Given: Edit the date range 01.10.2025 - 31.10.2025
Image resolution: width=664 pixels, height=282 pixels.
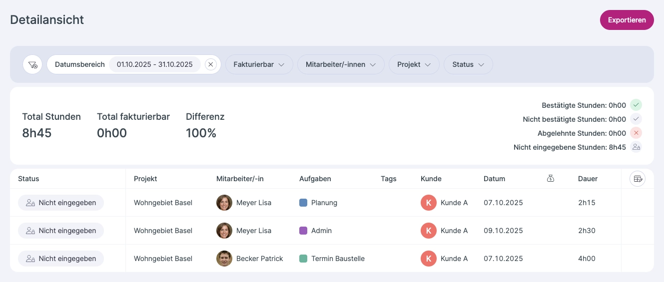Looking at the screenshot, I should click(154, 64).
